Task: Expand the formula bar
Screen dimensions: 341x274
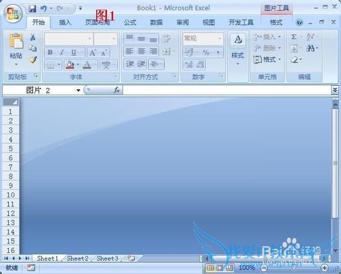Action: click(x=335, y=90)
